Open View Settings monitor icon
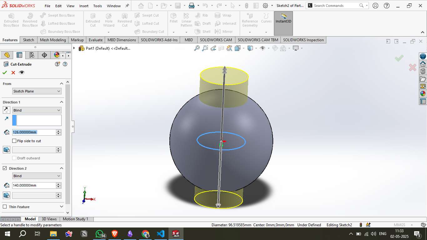This screenshot has width=427, height=240. coord(296,48)
